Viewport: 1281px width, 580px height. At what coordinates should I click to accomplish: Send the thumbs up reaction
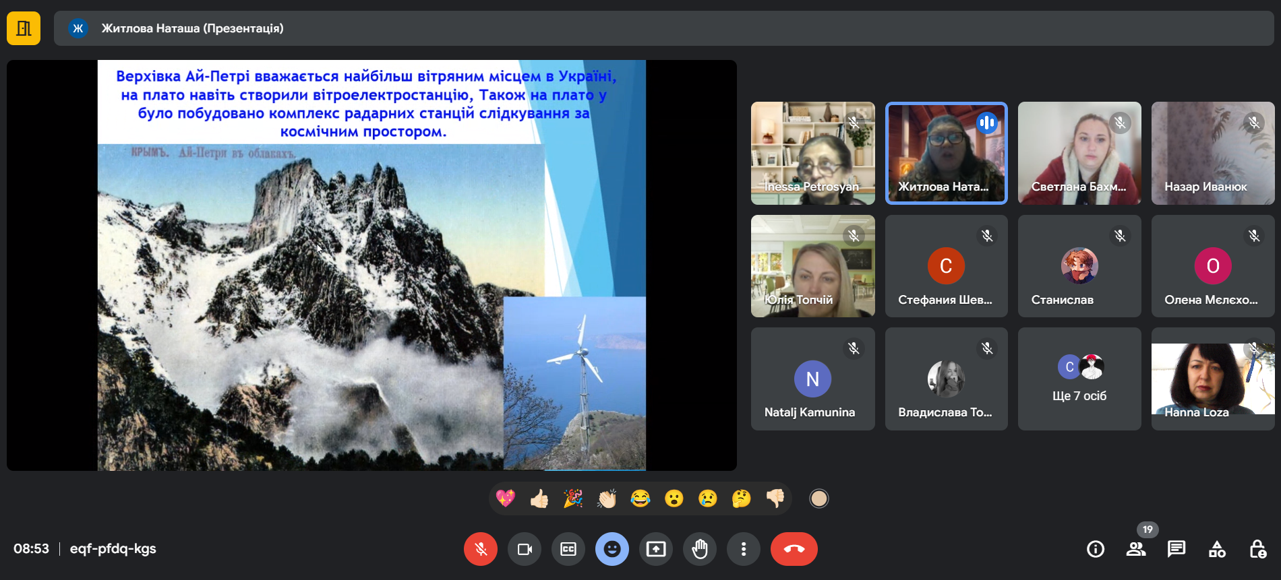coord(539,498)
